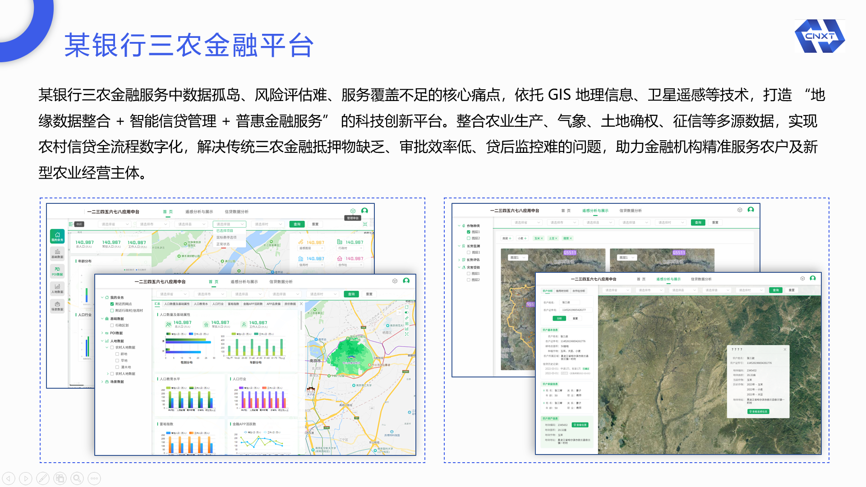Open the POI数据 sidebar icon
866x487 pixels.
[x=57, y=271]
